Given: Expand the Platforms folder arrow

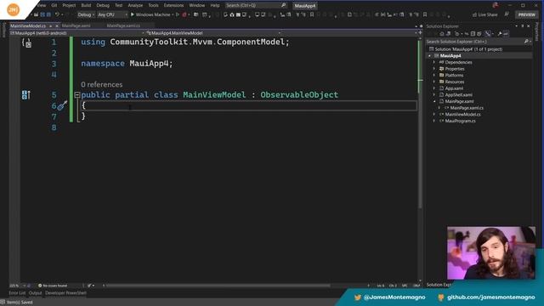Looking at the screenshot, I should point(434,76).
